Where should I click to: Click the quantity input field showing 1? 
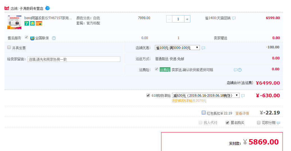[178, 19]
